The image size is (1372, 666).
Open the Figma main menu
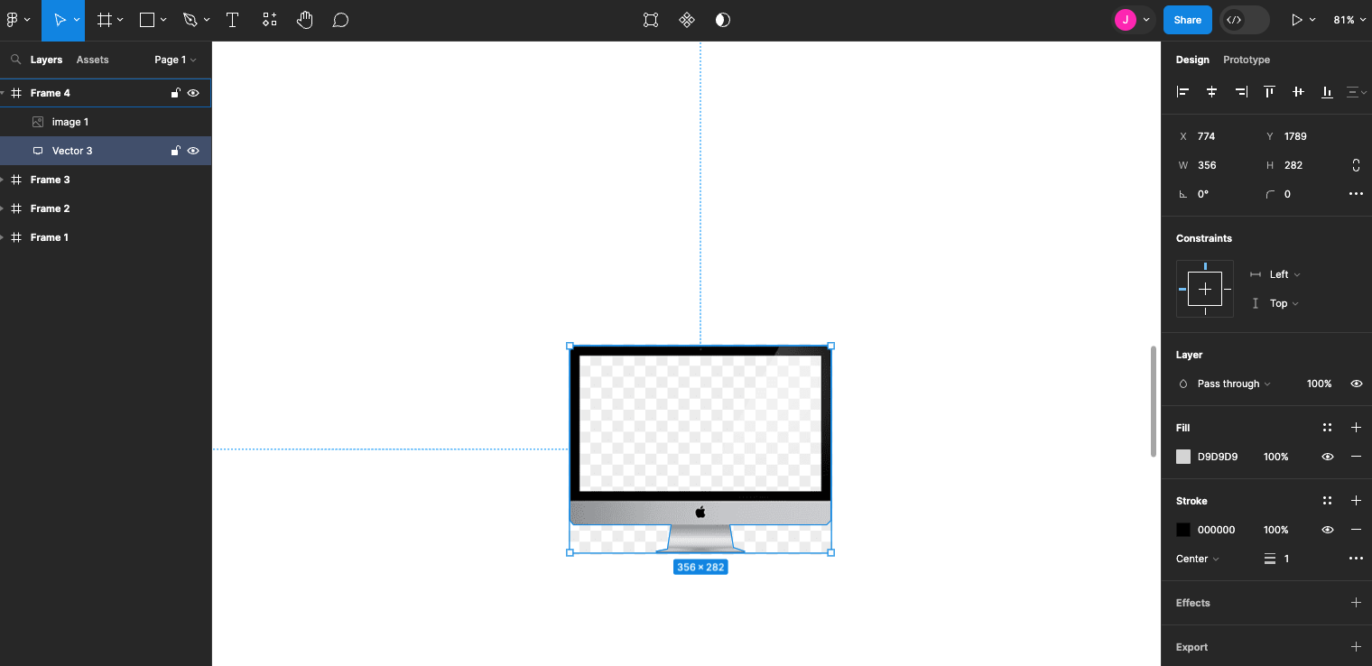[13, 20]
